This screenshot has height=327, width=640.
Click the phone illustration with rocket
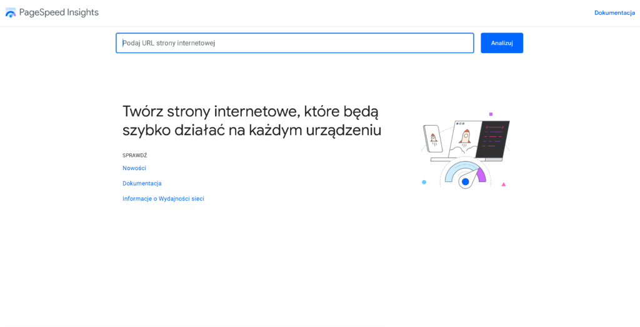coord(433,138)
